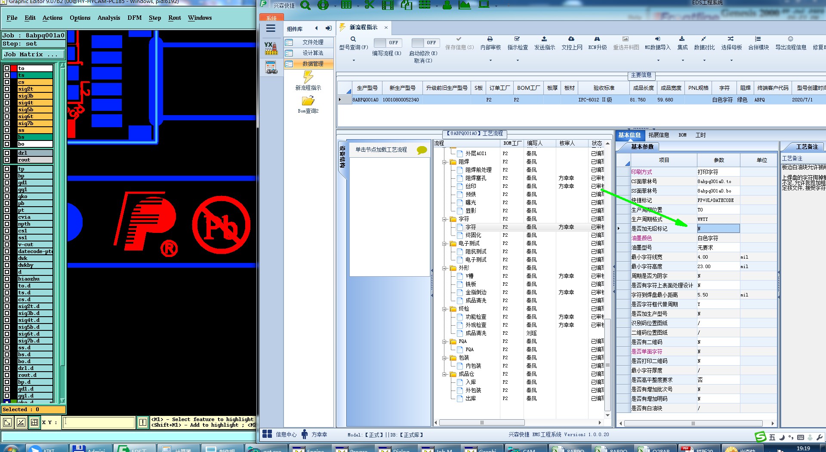Toggle the checkbox for layer ts
This screenshot has width=826, height=452.
pyautogui.click(x=7, y=75)
